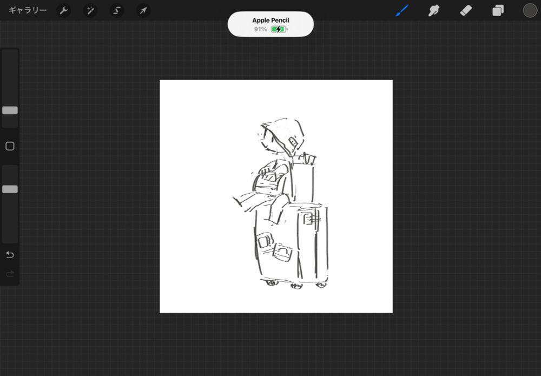This screenshot has height=376, width=541.
Task: Tap the brush size slider handle
Action: [x=9, y=110]
